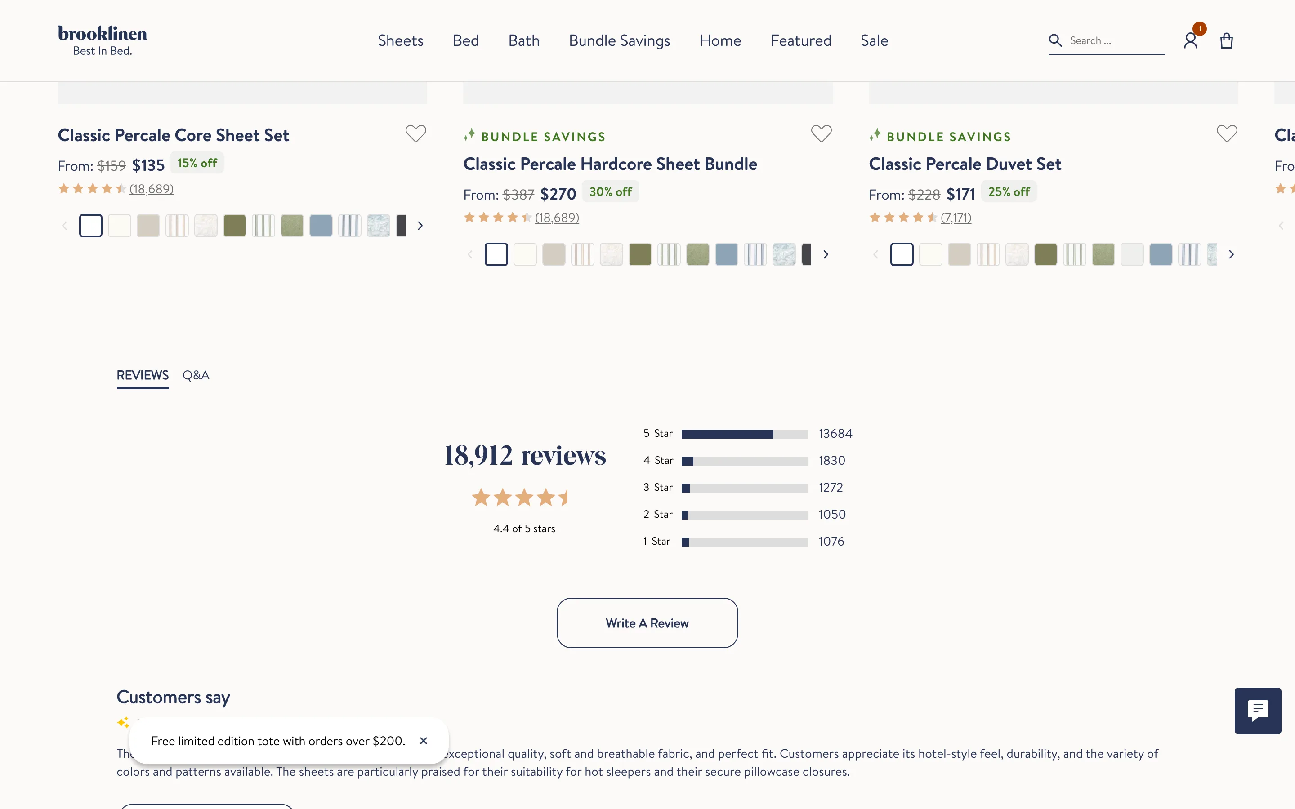Select olive green swatch on Core Sheet Set
This screenshot has height=809, width=1295.
pyautogui.click(x=234, y=226)
